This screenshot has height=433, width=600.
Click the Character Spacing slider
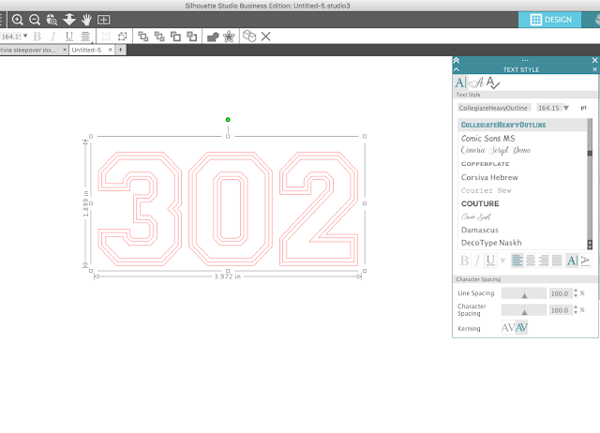[x=524, y=310]
